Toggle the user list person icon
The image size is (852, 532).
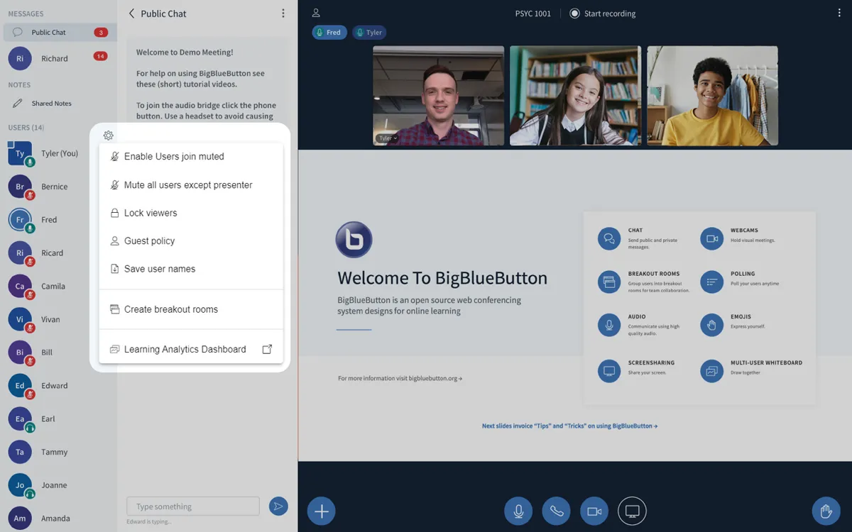coord(316,13)
